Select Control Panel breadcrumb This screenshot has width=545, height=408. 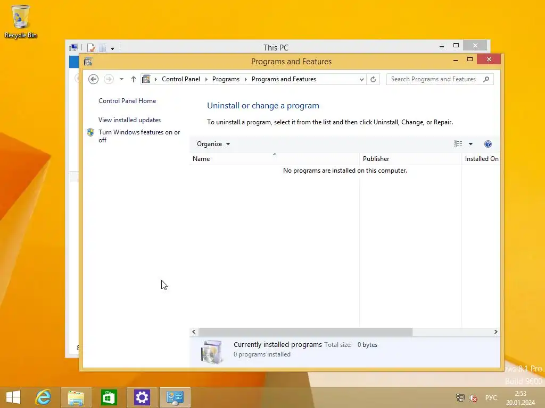pos(181,79)
